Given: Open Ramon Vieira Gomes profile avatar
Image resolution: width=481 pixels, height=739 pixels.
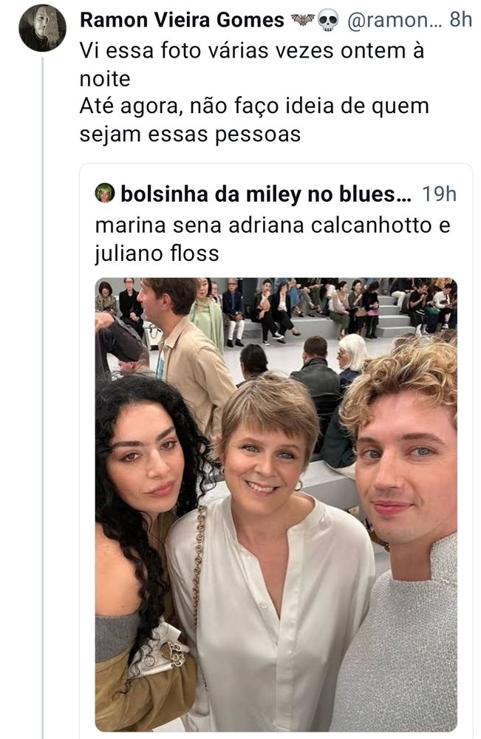Looking at the screenshot, I should 42,28.
